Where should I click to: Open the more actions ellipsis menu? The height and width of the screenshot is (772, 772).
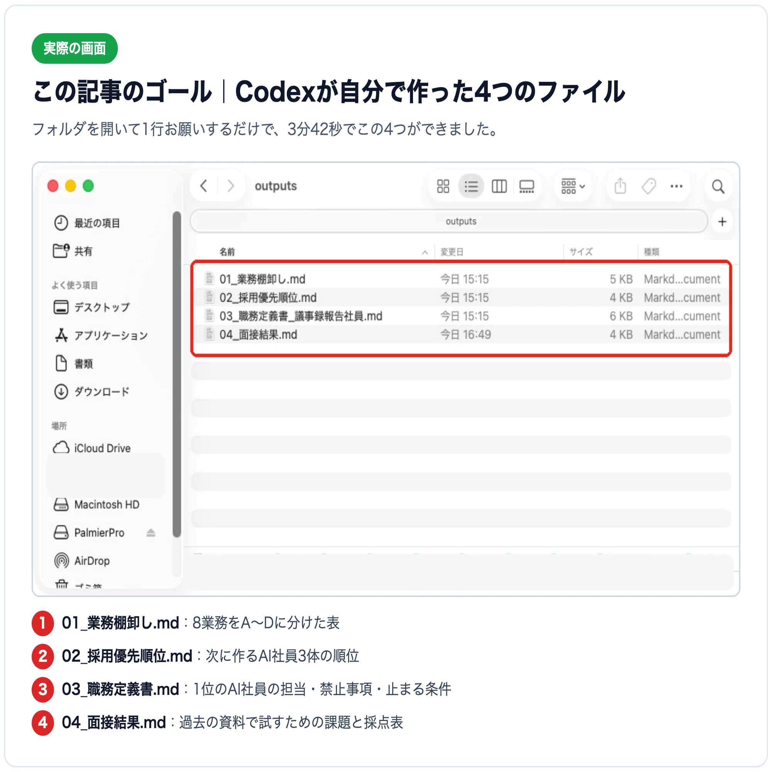pyautogui.click(x=677, y=186)
